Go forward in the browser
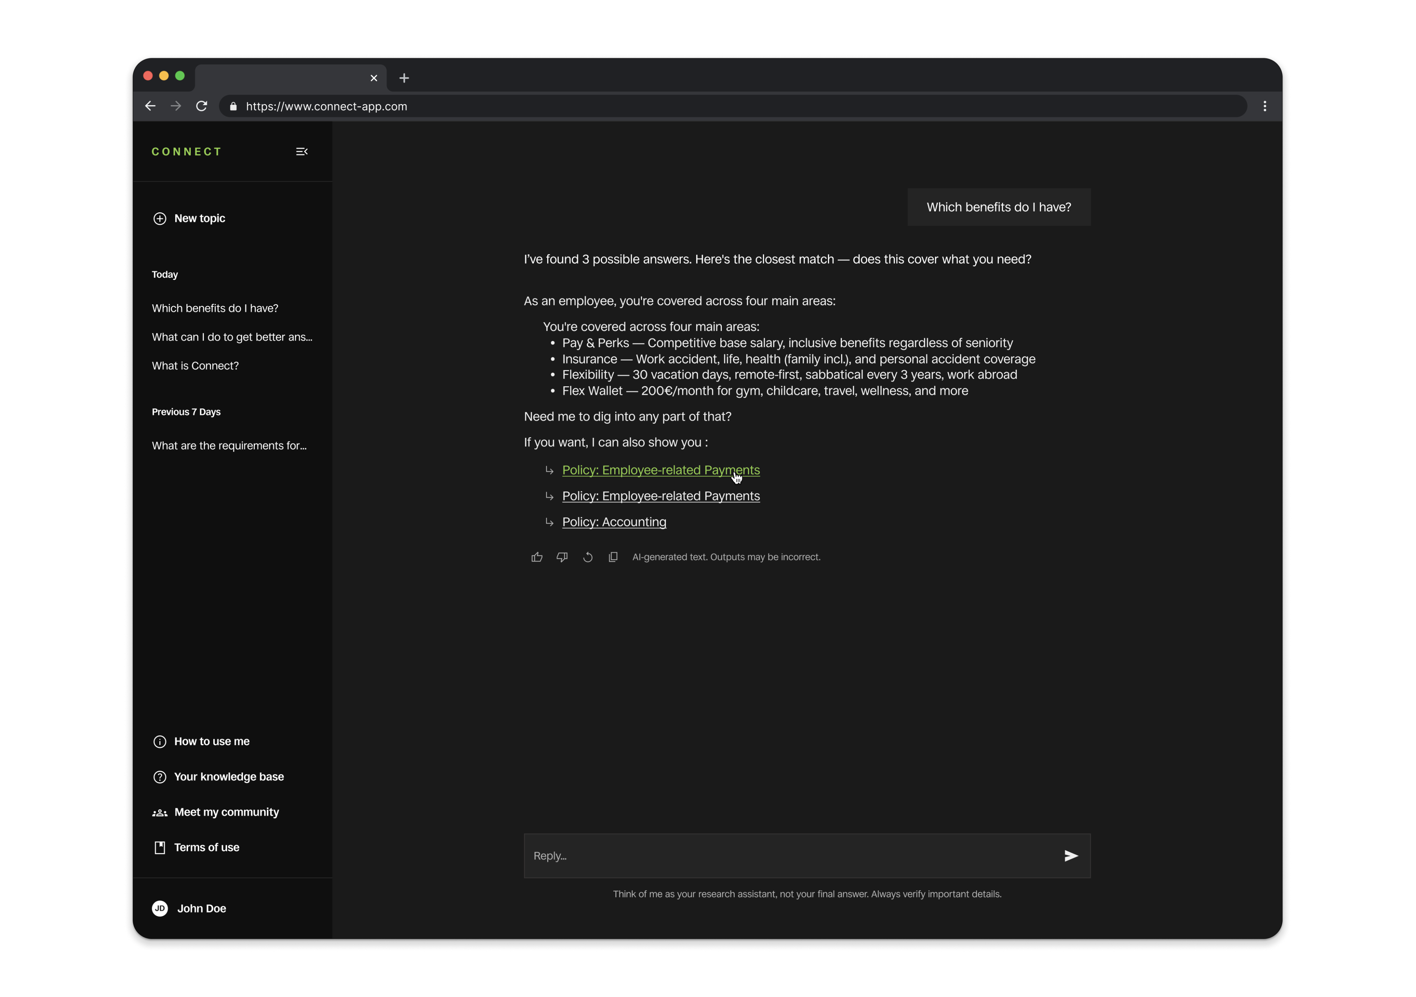This screenshot has width=1416, height=997. point(176,106)
